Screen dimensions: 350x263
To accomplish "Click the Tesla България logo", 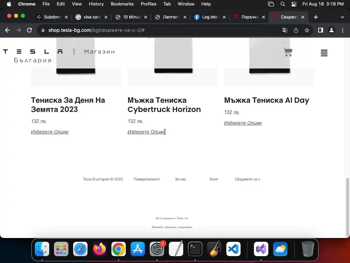I will [x=32, y=55].
